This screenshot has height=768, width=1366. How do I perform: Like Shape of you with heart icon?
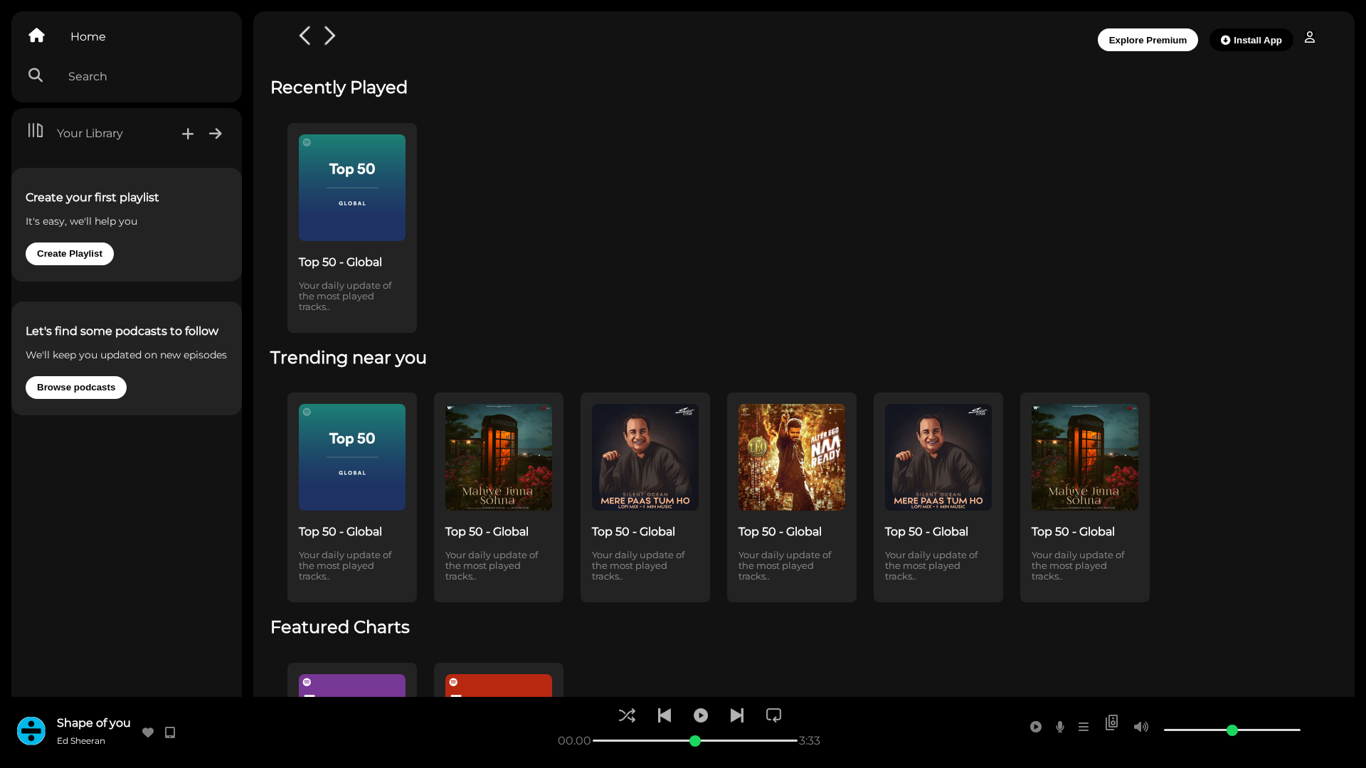tap(148, 732)
